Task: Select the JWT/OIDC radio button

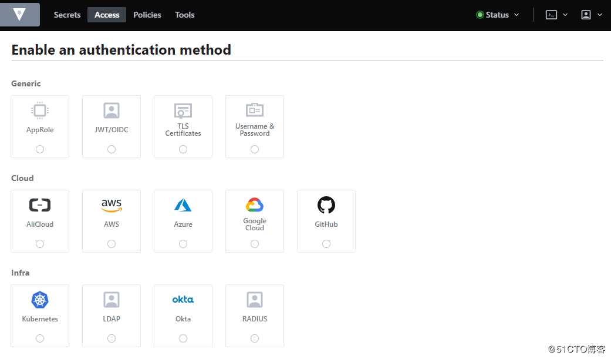Action: click(x=112, y=149)
